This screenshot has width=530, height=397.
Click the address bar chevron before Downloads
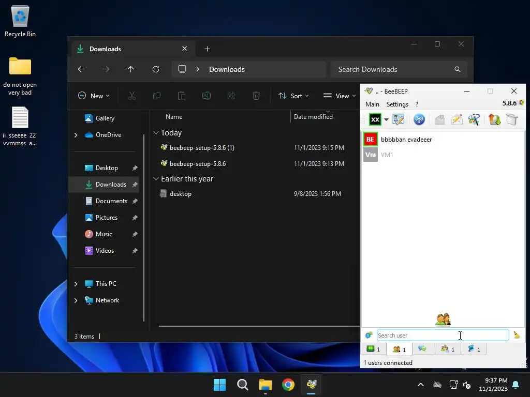[198, 69]
